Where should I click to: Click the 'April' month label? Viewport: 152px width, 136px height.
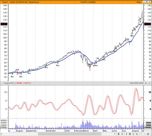click(x=95, y=131)
